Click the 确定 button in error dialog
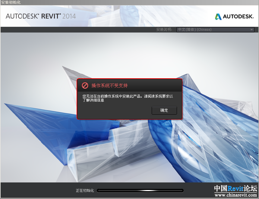The height and width of the screenshot is (199, 259). pyautogui.click(x=164, y=110)
